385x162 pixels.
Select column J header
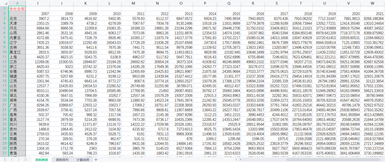[61, 3]
